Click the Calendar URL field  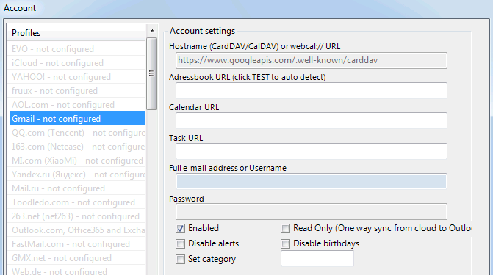(312, 120)
